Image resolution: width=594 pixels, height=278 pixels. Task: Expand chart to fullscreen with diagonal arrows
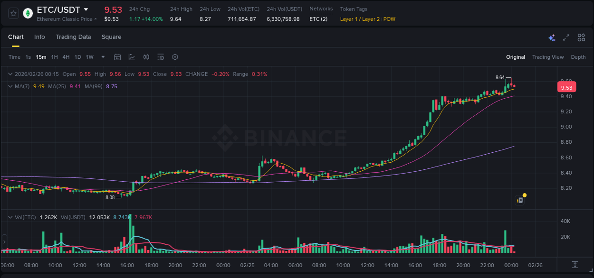point(565,37)
